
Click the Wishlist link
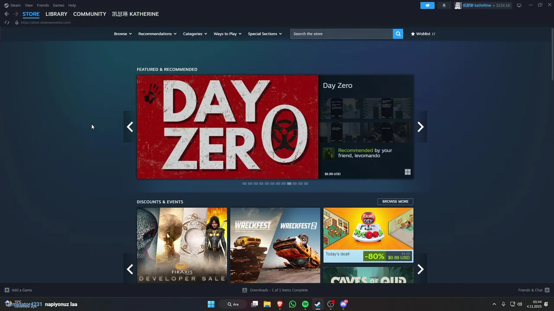coord(423,34)
